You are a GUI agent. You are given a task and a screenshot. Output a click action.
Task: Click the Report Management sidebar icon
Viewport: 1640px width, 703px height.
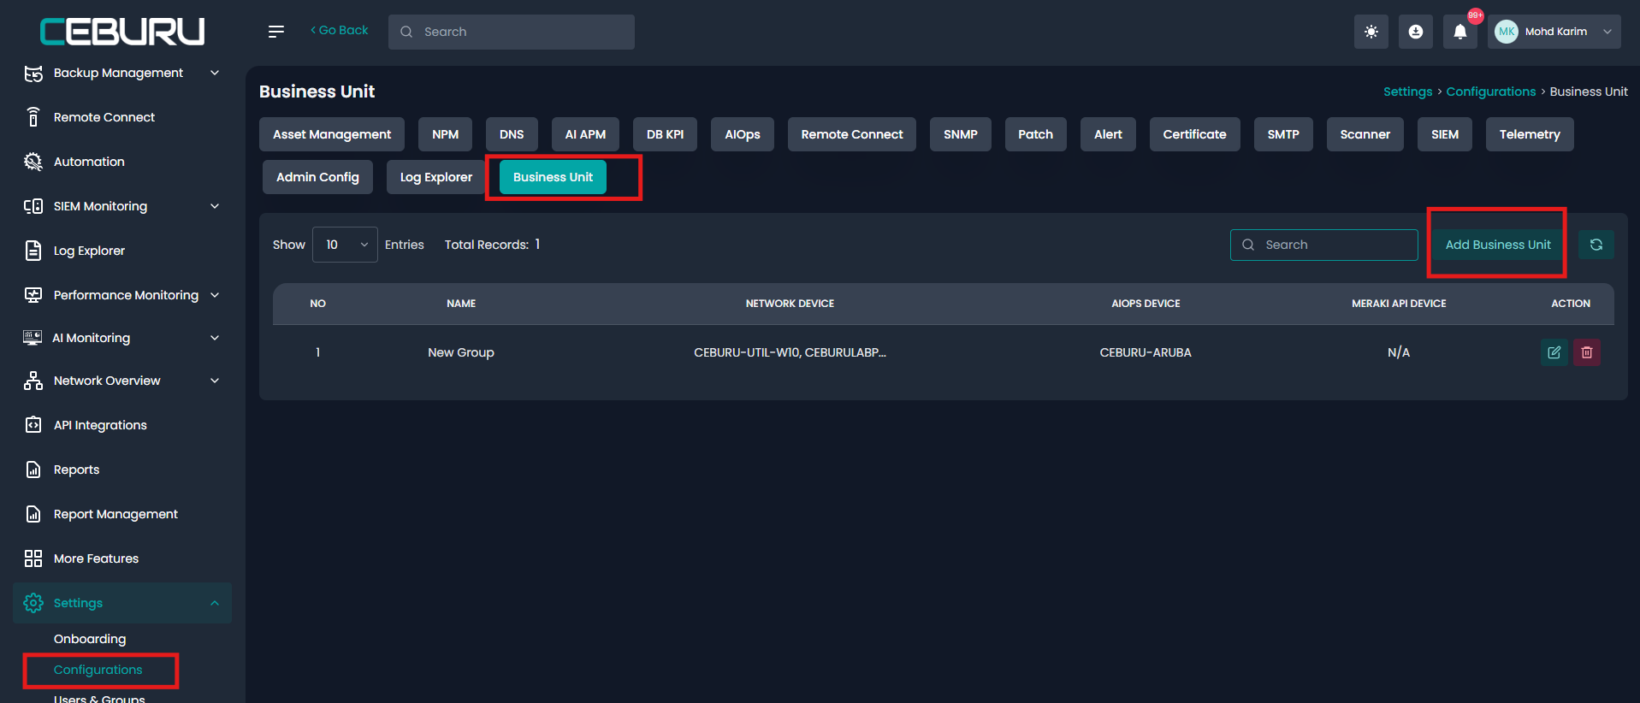tap(33, 514)
